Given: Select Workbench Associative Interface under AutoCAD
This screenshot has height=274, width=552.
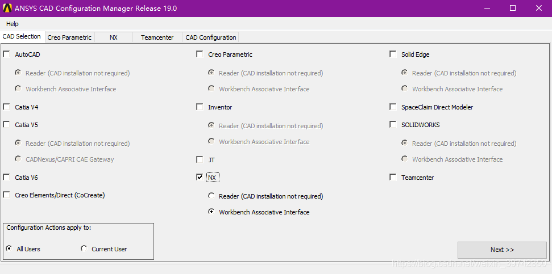Looking at the screenshot, I should [x=18, y=88].
